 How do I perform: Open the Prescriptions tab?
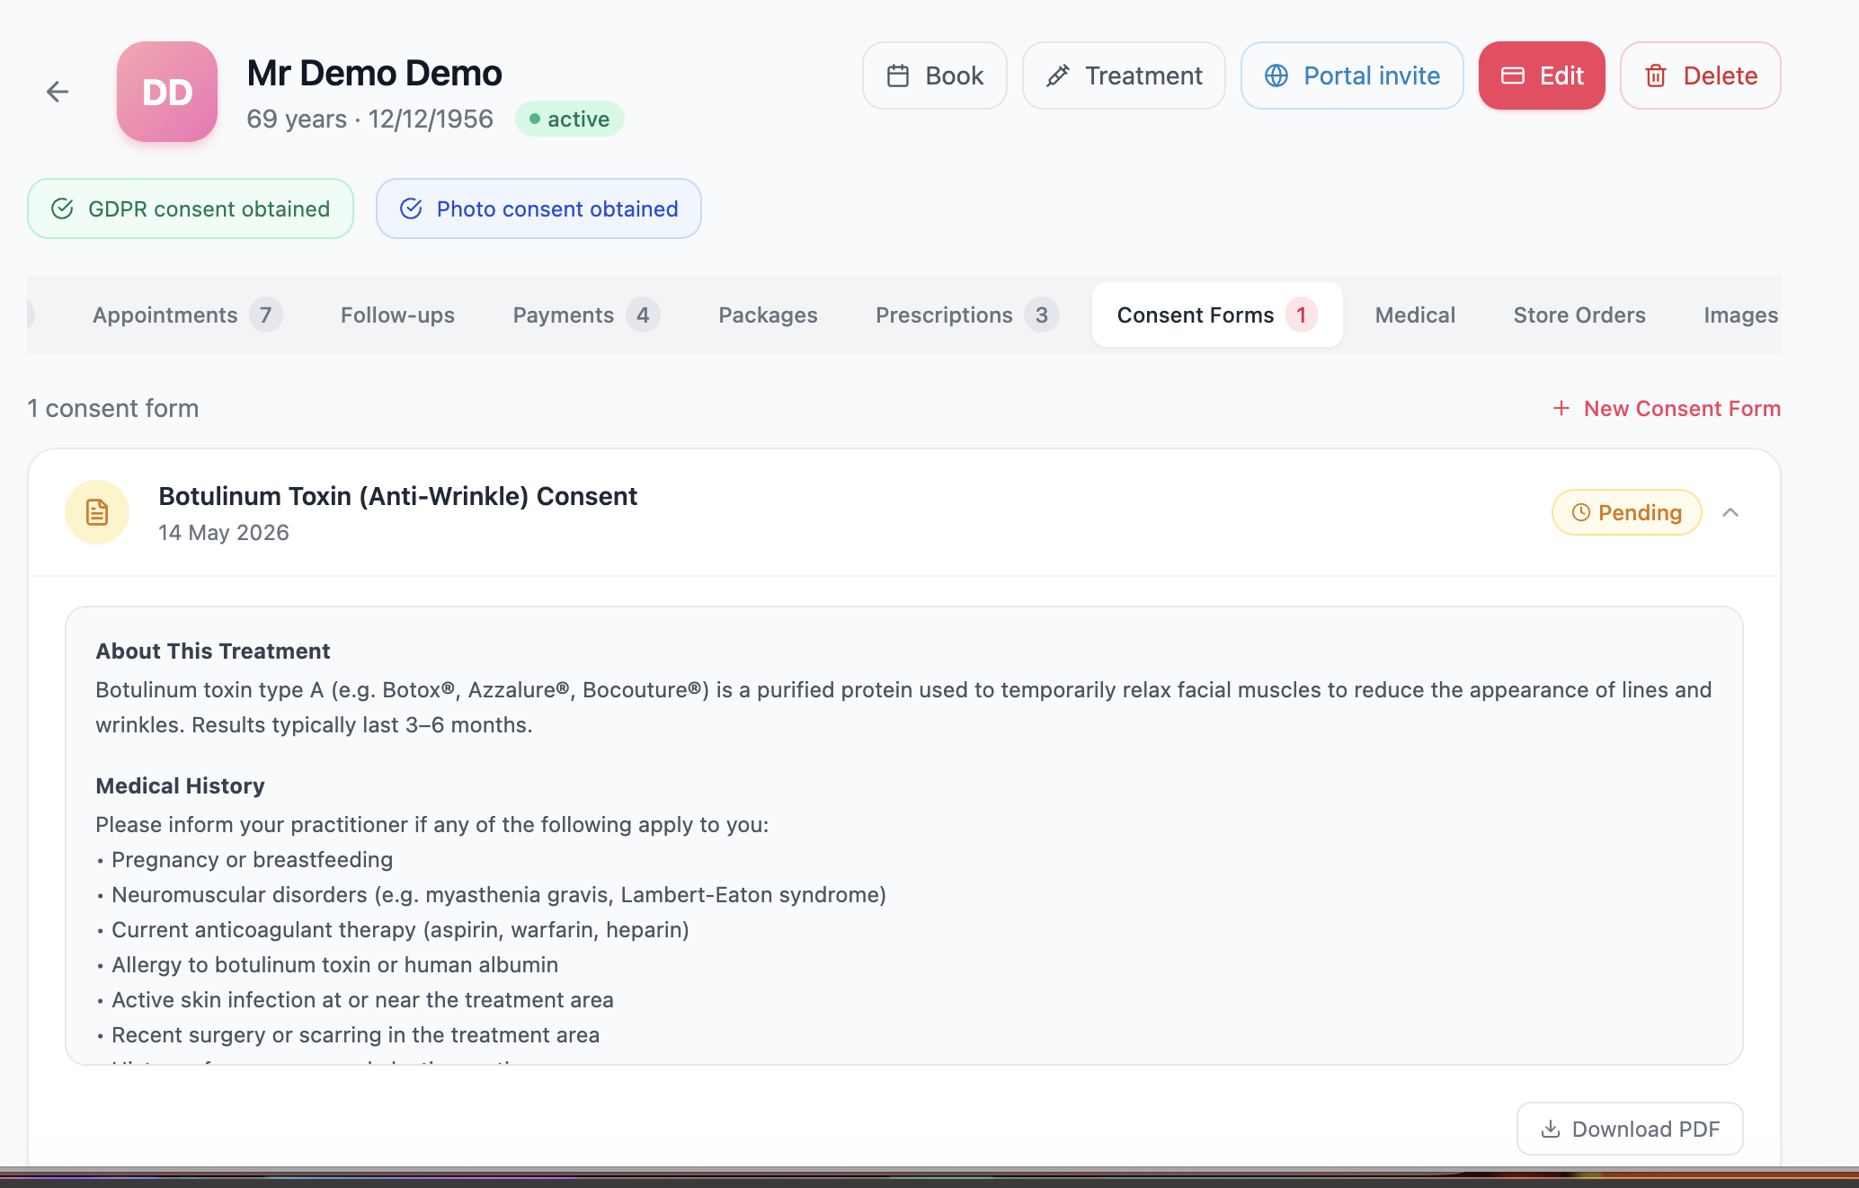tap(967, 315)
